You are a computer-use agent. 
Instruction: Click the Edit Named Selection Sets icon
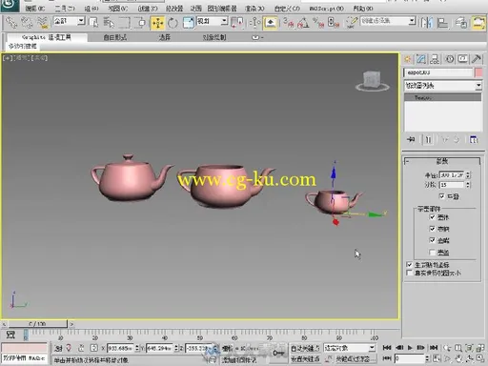tap(352, 23)
